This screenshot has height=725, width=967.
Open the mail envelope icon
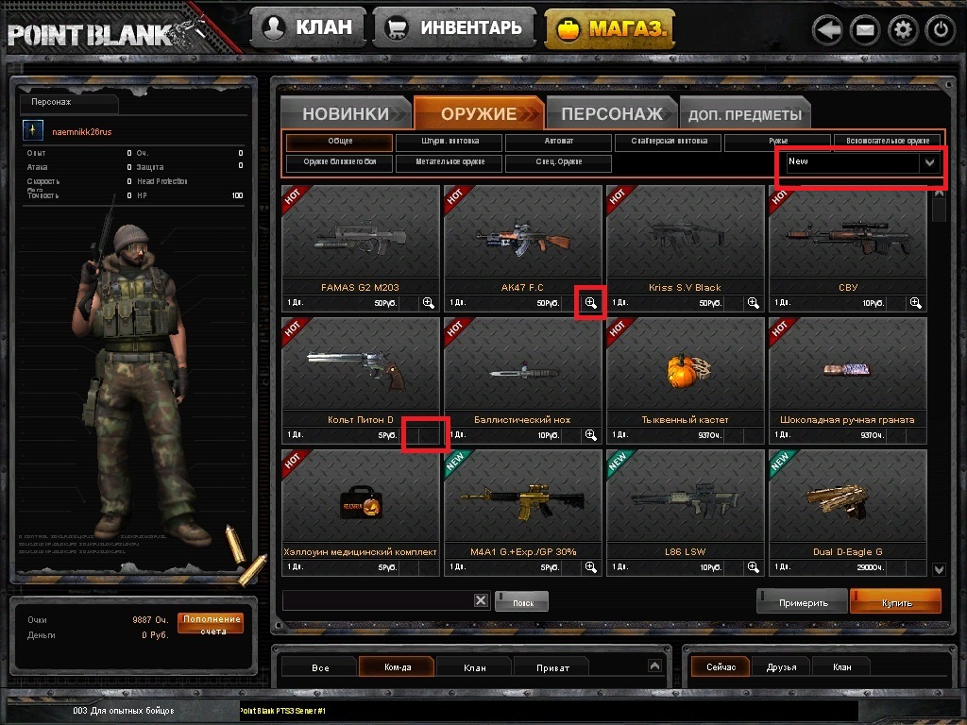(x=865, y=29)
